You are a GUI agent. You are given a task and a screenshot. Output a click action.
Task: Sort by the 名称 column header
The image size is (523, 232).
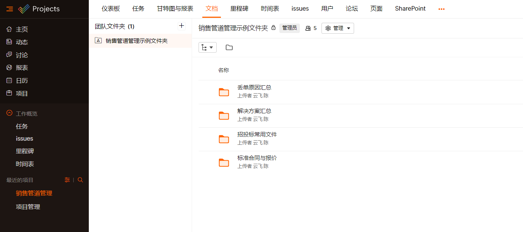(x=223, y=70)
